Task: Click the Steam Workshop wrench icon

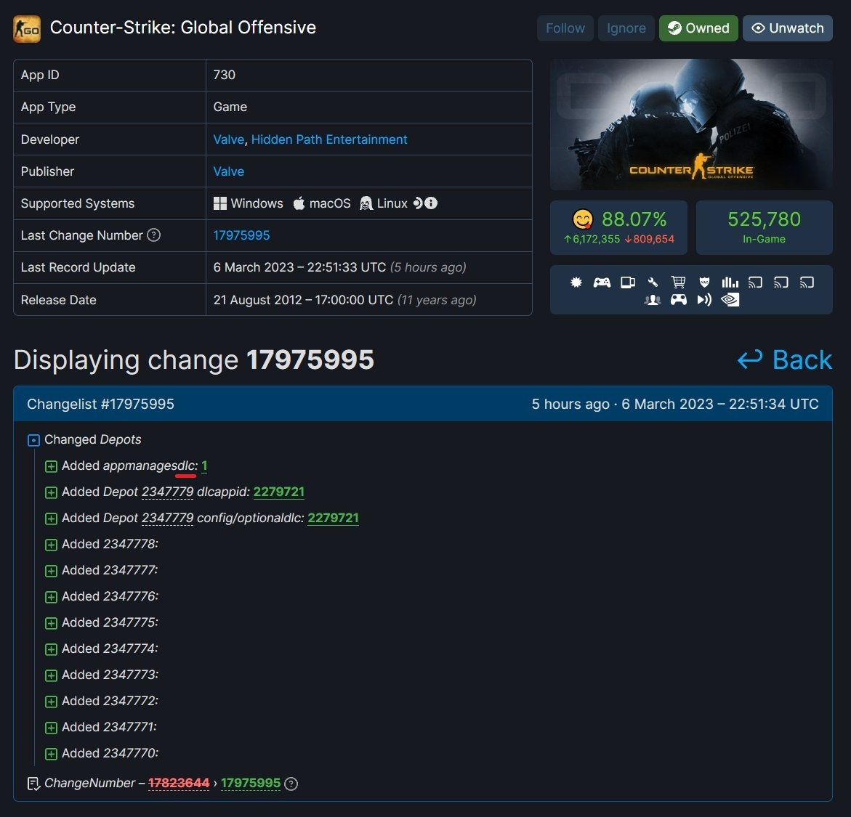Action: 653,282
